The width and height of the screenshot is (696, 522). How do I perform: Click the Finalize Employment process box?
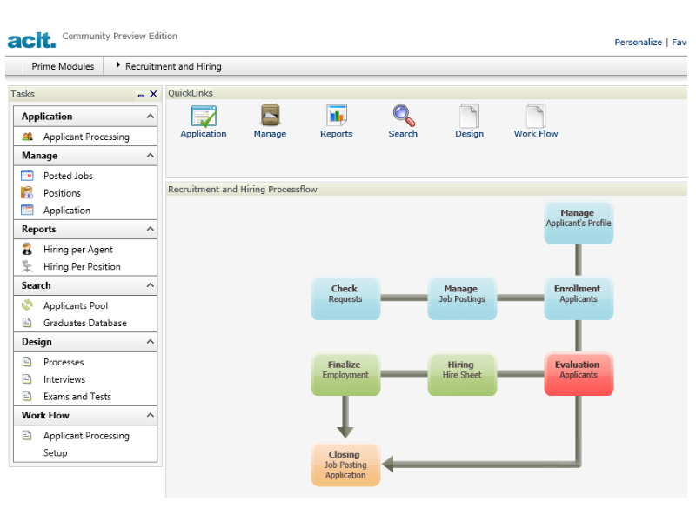pyautogui.click(x=345, y=374)
